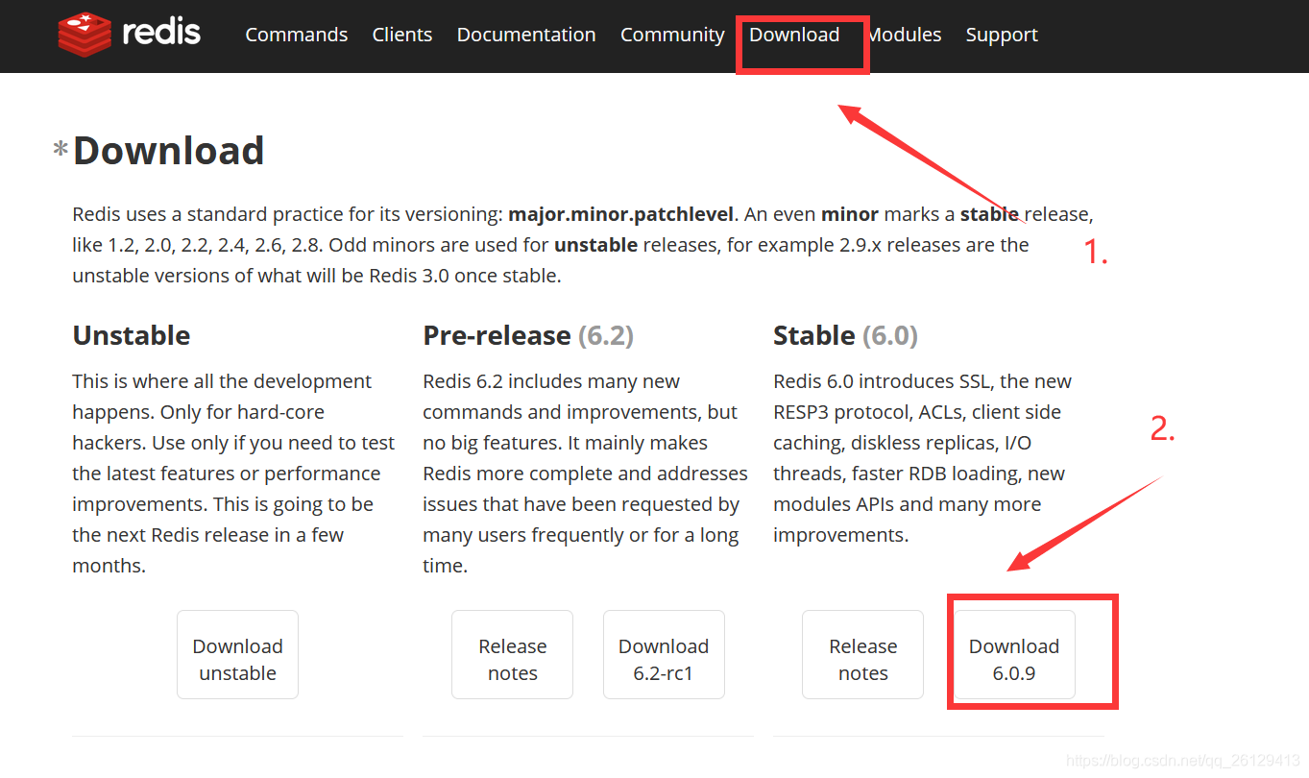Open the Clients page
This screenshot has width=1309, height=778.
pyautogui.click(x=402, y=35)
